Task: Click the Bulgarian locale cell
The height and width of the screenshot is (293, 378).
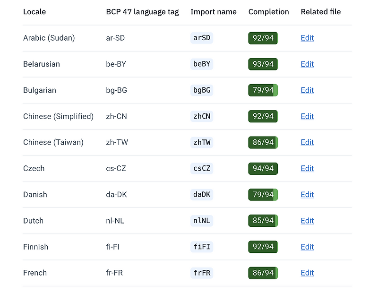Action: point(40,90)
